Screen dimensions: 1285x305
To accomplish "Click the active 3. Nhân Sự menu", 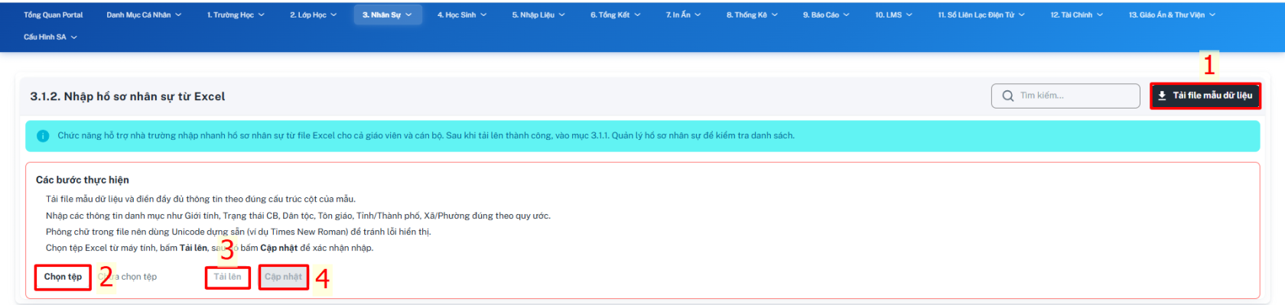I will pyautogui.click(x=387, y=15).
